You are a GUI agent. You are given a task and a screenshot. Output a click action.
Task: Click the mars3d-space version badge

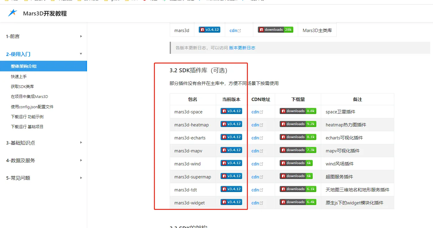(x=231, y=111)
